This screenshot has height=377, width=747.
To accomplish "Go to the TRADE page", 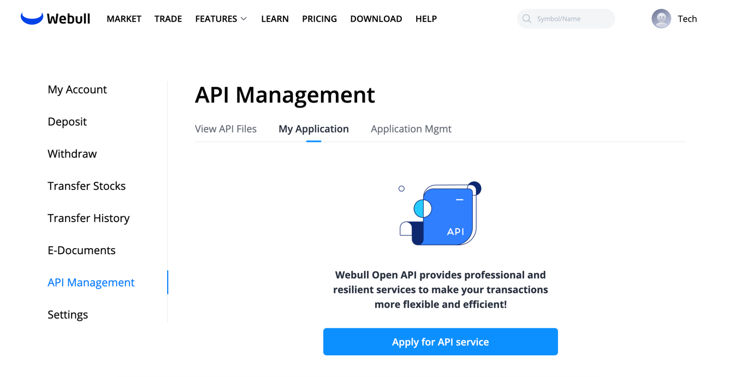I will [168, 19].
